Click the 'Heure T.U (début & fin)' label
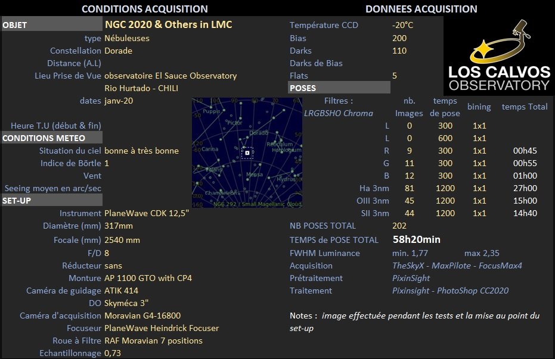Viewport: 555px width, 359px height. pos(56,126)
